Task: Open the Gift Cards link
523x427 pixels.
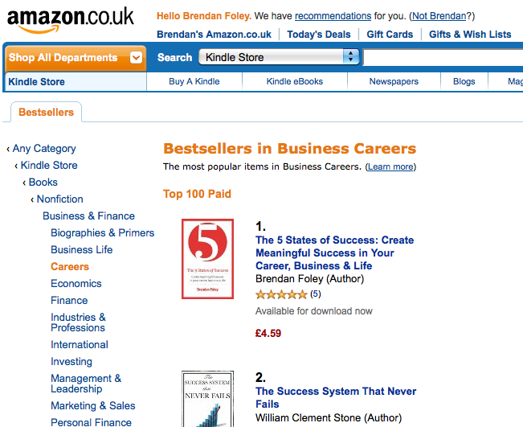Action: click(390, 35)
